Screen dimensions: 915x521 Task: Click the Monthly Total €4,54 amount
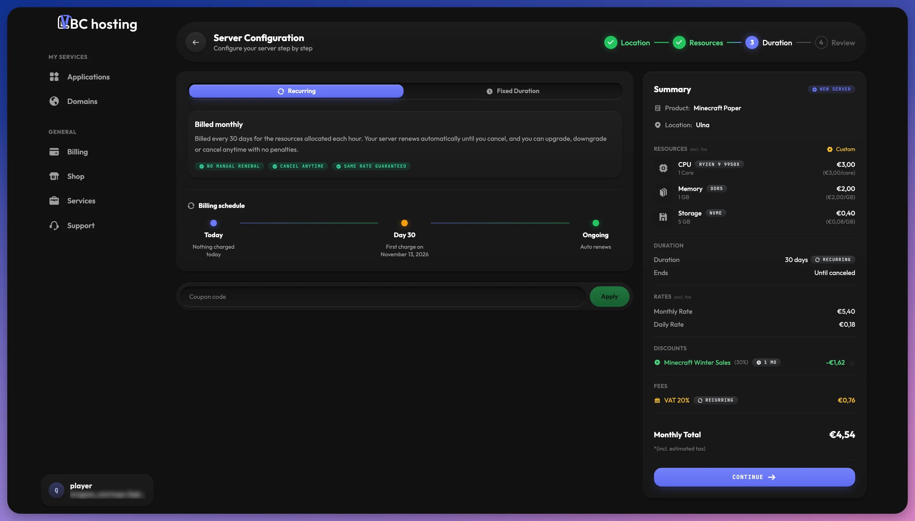pyautogui.click(x=842, y=435)
